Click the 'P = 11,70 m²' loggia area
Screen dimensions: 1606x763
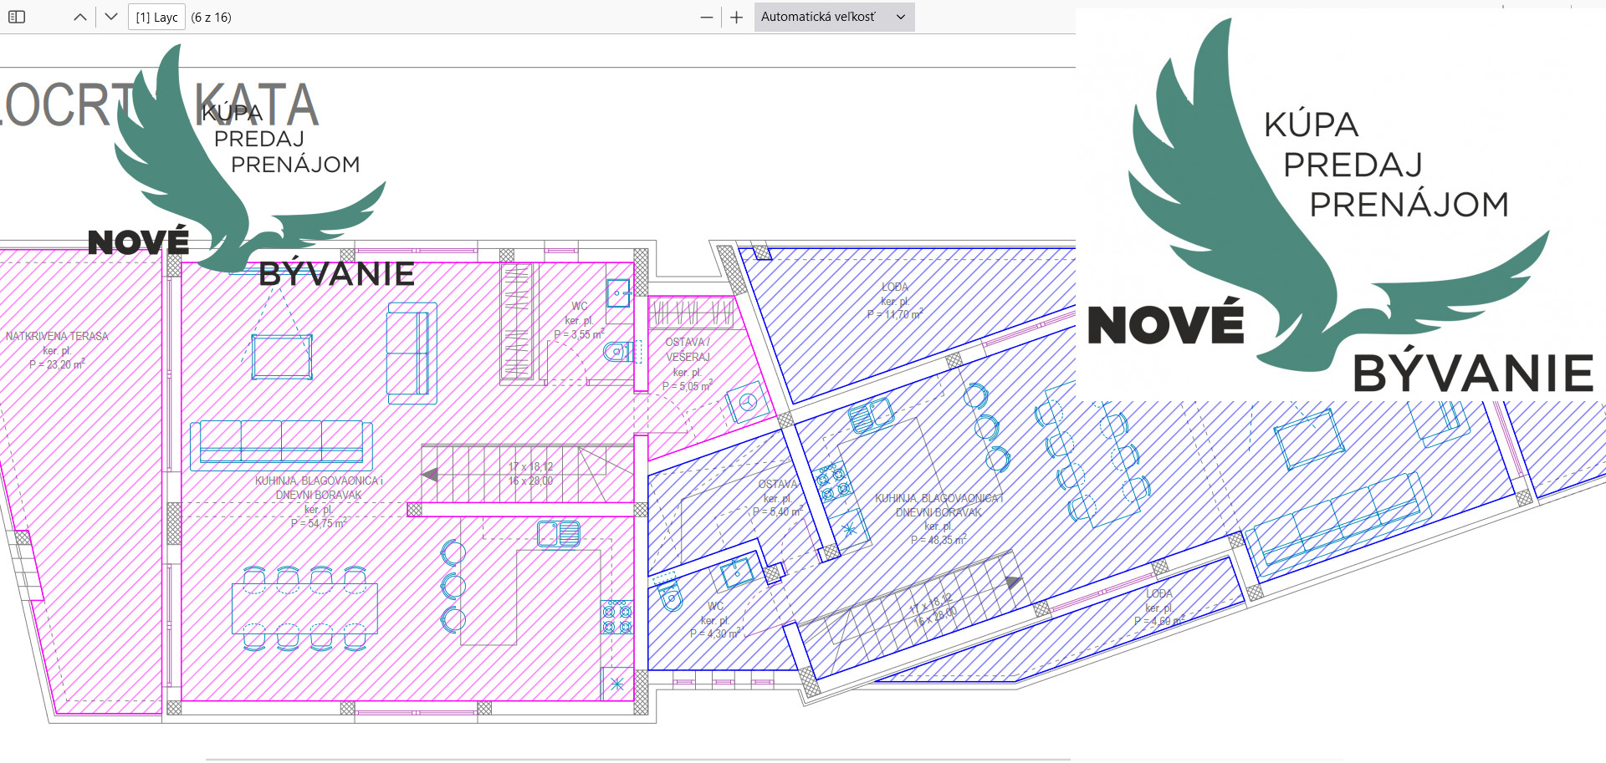pos(895,314)
